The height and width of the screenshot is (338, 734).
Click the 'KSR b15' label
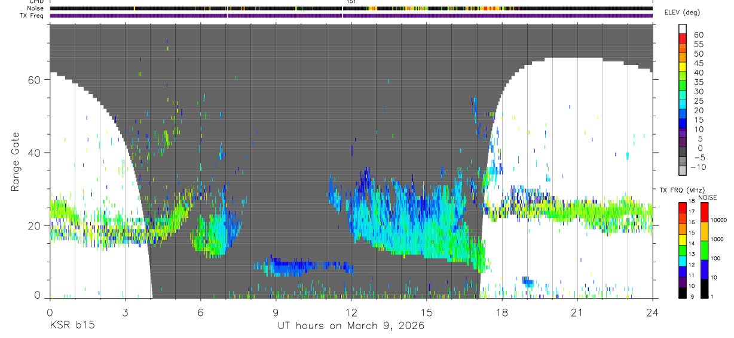(x=72, y=325)
